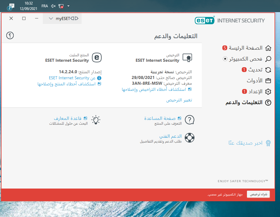Expand the hidden tray icons arrow
The width and height of the screenshot is (280, 217).
(68, 6)
